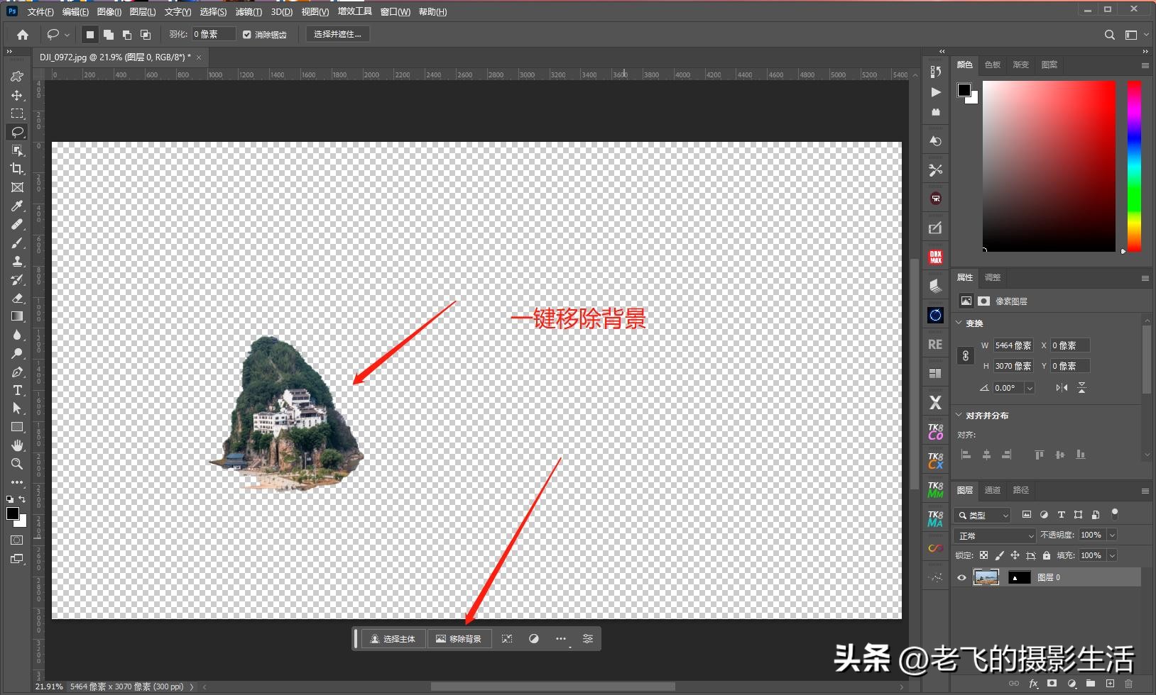Select the Hand tool
This screenshot has width=1156, height=695.
tap(17, 445)
